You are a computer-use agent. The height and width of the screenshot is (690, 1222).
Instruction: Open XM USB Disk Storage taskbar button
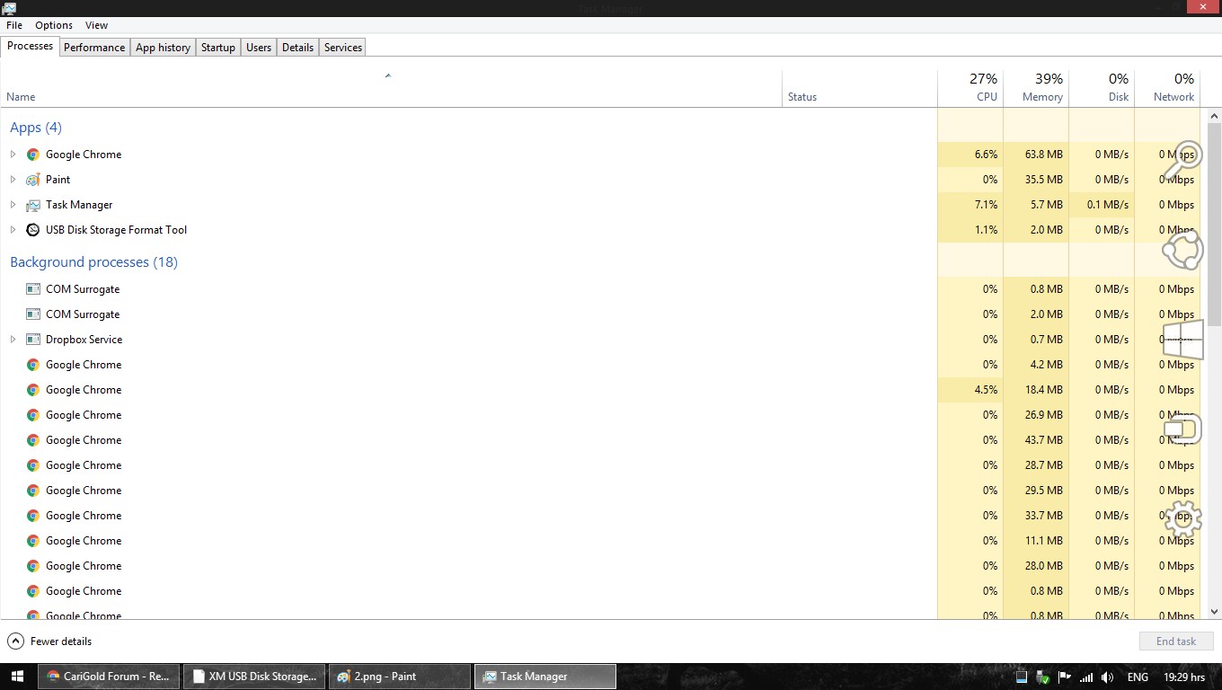click(x=254, y=677)
